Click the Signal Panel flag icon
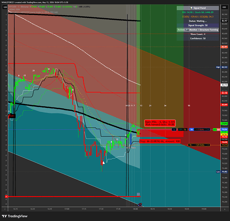Viewport: 230px width, 221px height. 191,8
